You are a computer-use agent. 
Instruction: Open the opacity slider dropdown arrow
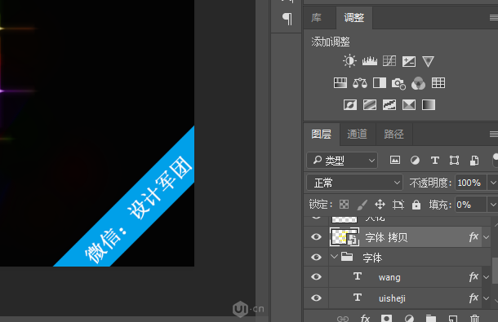(x=492, y=183)
